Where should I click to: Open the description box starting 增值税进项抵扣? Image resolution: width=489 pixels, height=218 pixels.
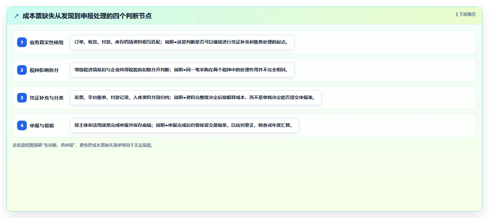(182, 70)
